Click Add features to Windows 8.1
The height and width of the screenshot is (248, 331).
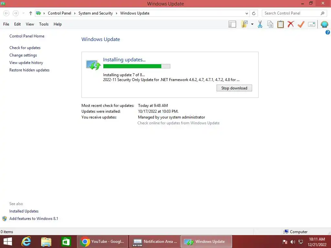34,219
